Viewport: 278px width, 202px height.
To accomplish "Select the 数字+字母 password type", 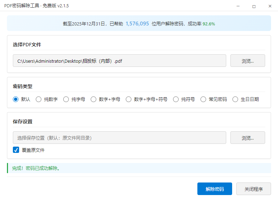I will pos(93,99).
